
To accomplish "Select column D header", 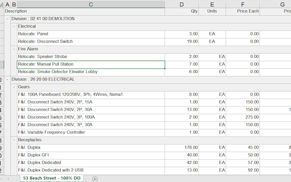I will pyautogui.click(x=182, y=4).
